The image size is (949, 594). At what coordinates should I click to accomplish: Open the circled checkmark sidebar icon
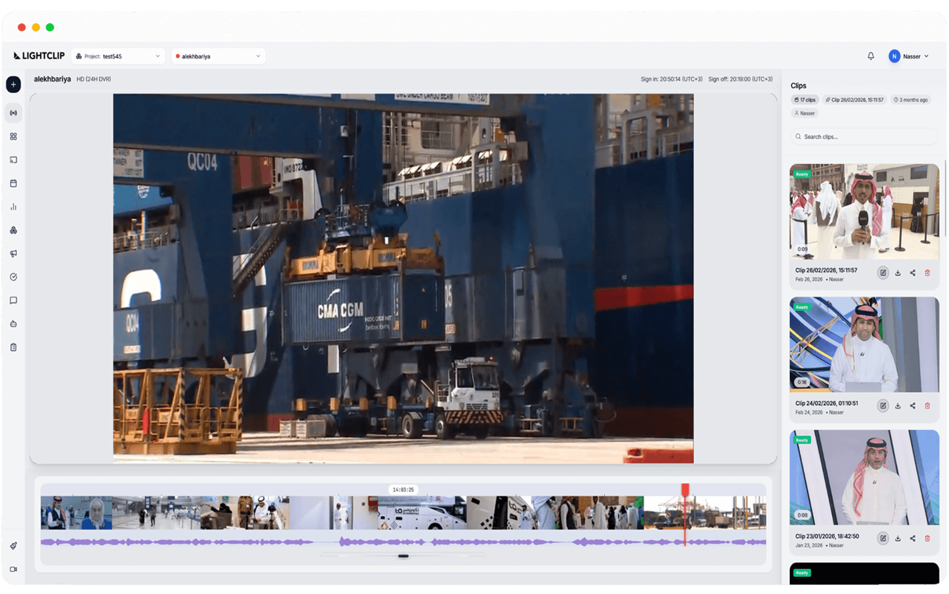point(13,277)
